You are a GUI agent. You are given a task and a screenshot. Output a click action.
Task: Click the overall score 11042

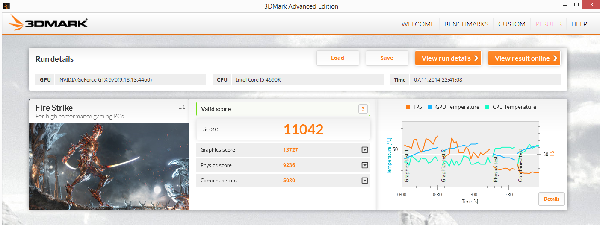(304, 129)
